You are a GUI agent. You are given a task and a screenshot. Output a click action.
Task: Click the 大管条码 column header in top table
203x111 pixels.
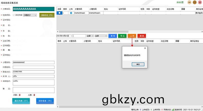click(x=78, y=9)
